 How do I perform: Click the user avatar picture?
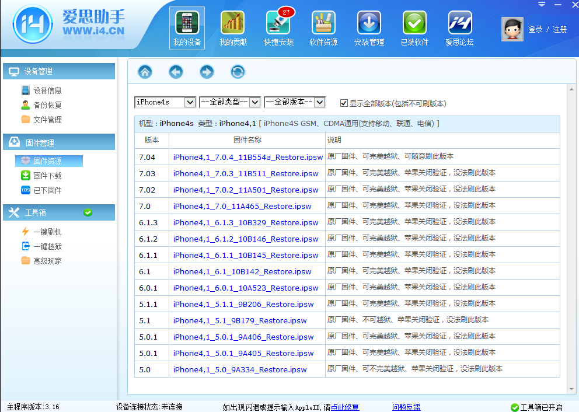point(512,29)
